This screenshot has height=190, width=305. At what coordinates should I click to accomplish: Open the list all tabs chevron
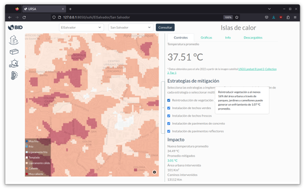pos(269,9)
